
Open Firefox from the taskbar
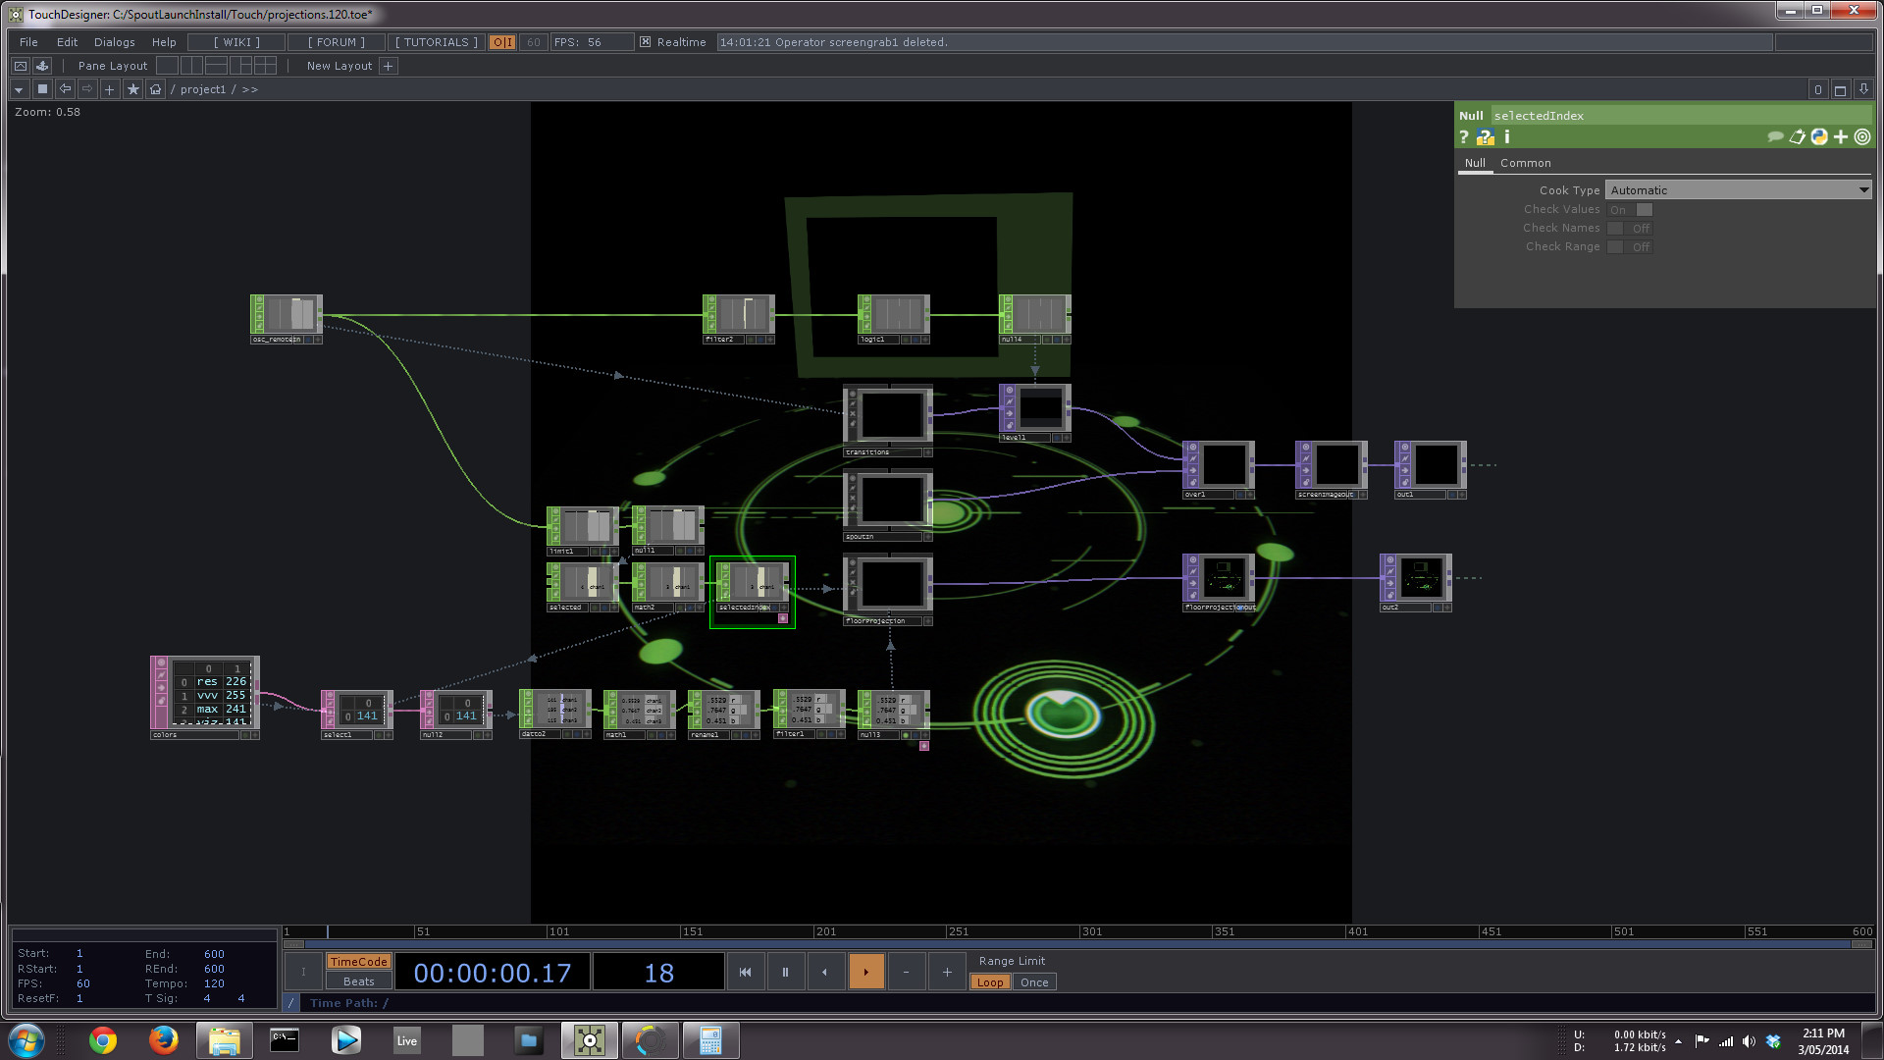tap(164, 1040)
